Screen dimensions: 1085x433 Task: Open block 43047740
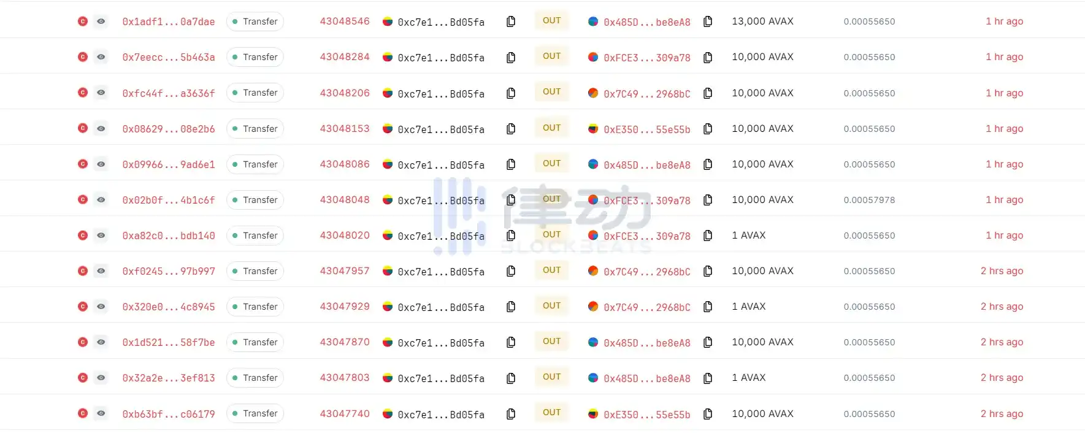pos(345,413)
